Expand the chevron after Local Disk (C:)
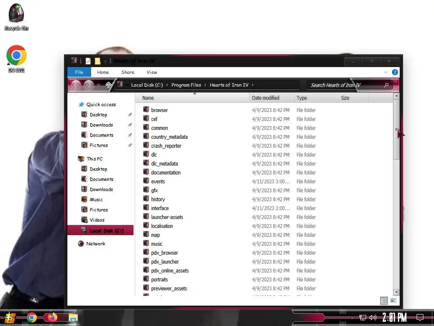 [x=167, y=85]
